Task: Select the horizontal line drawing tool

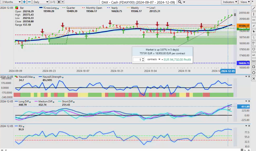Action: 253,20
